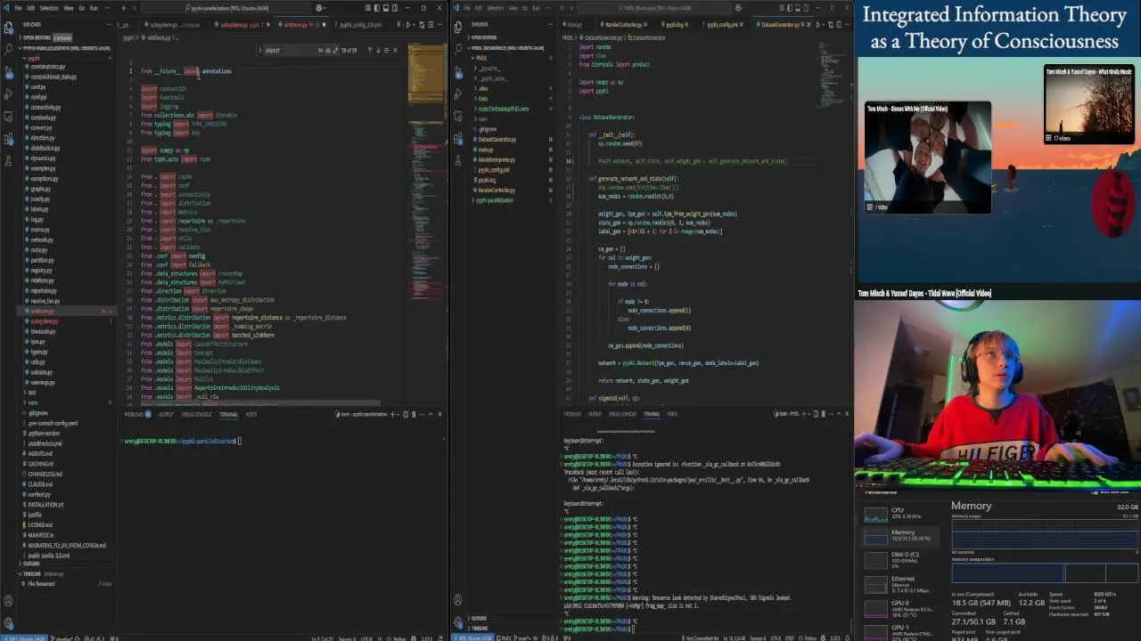This screenshot has width=1141, height=641.
Task: Go to previous match in find widget
Action: (x=370, y=50)
